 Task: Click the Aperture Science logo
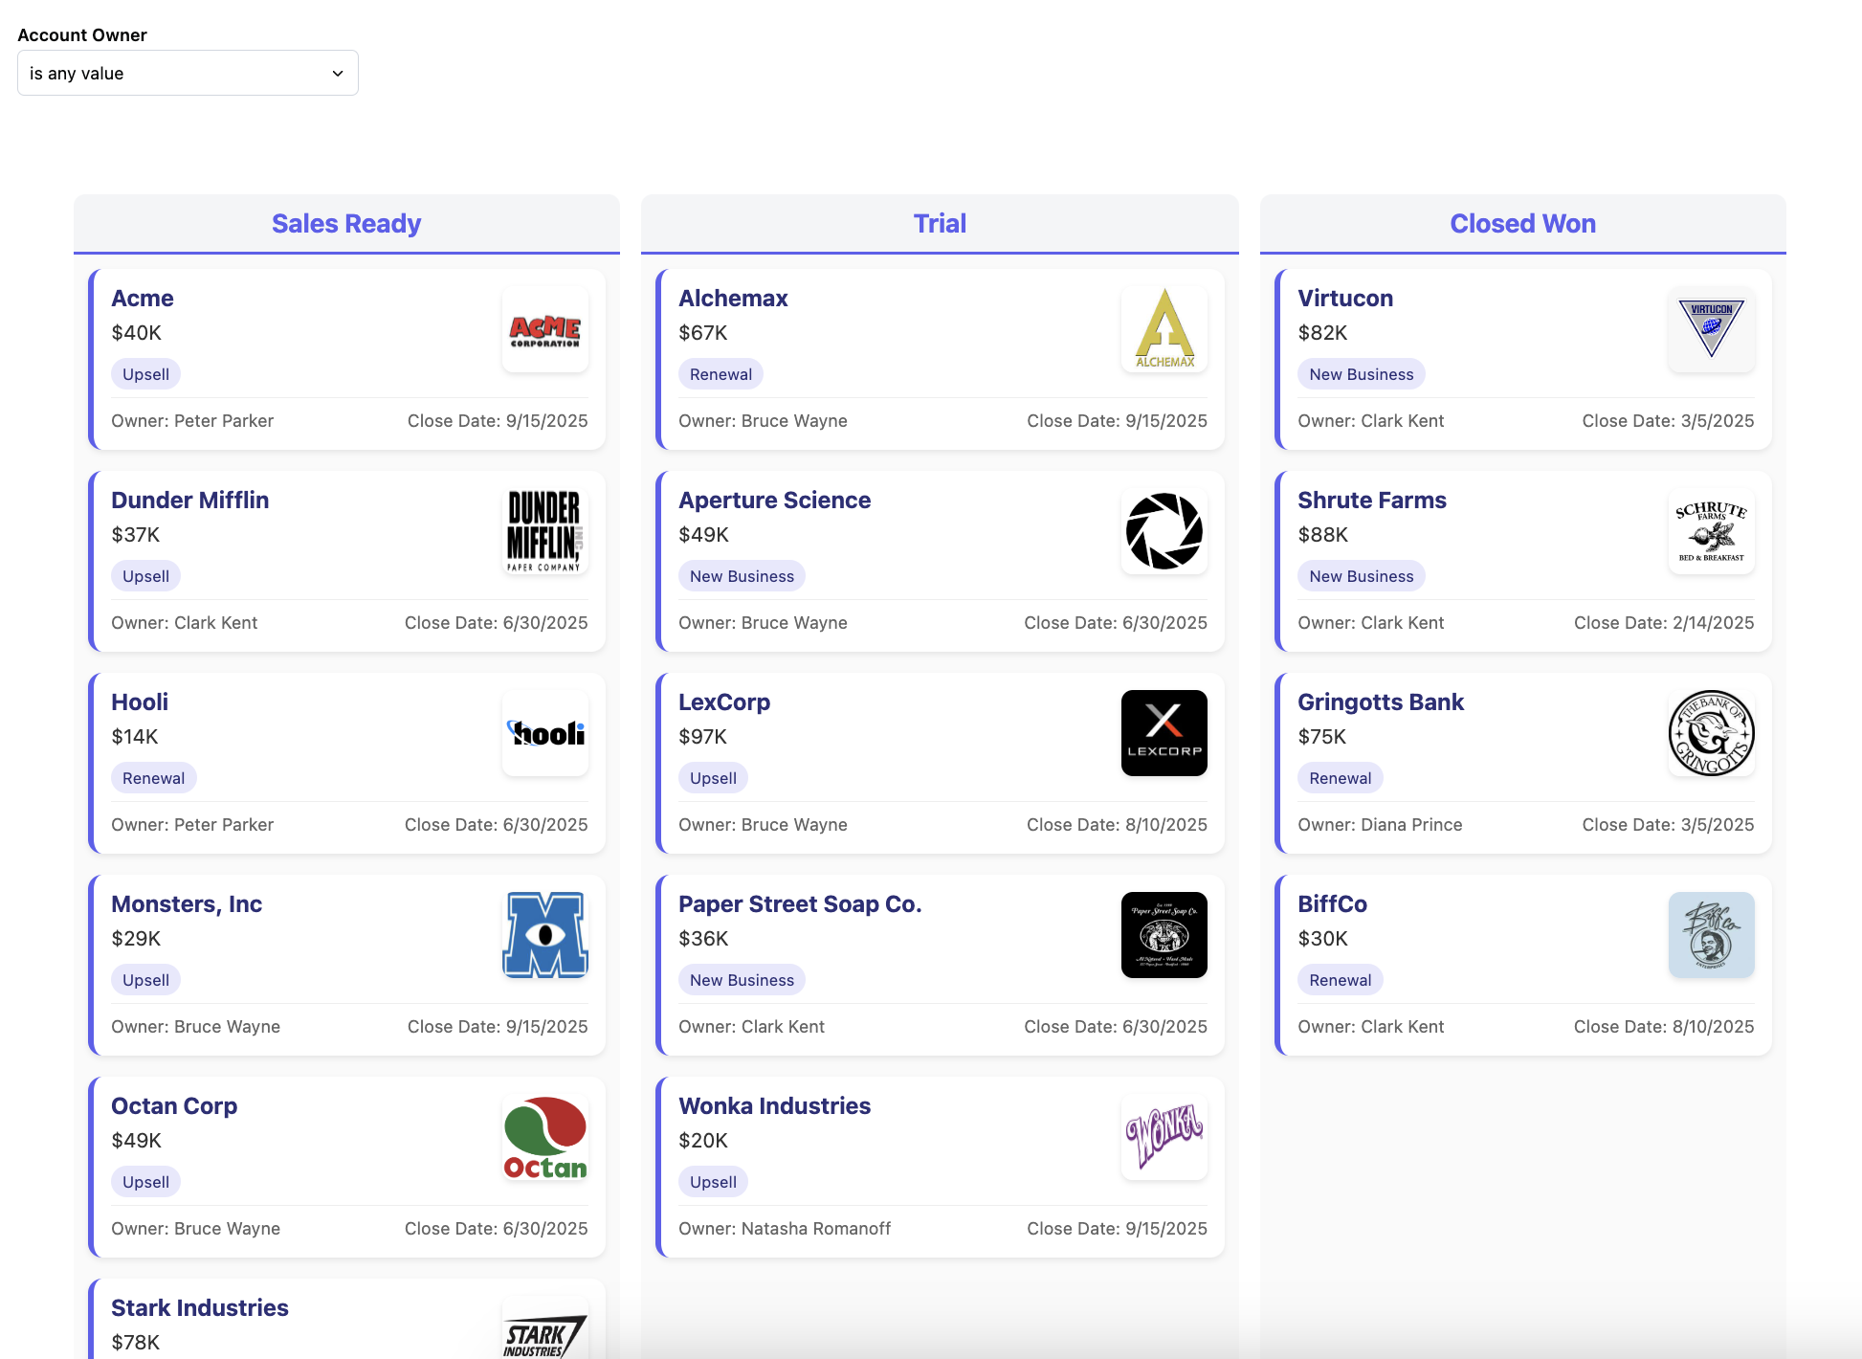[x=1164, y=531]
